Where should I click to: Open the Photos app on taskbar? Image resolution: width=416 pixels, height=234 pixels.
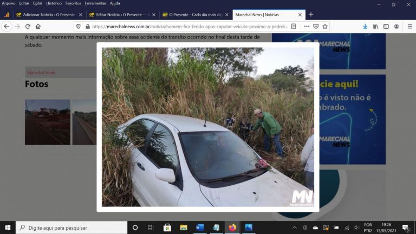[249, 227]
